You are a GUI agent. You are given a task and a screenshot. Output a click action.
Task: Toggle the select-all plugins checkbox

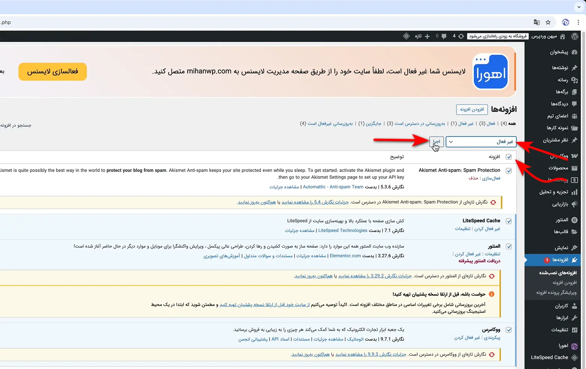[x=509, y=157]
